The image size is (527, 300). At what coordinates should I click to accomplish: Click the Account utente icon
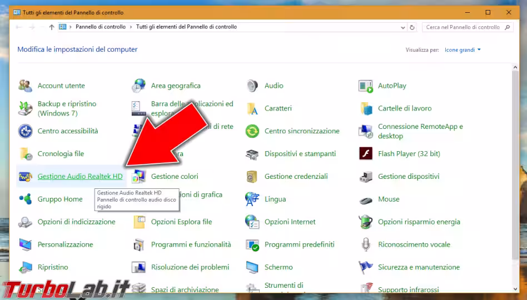click(26, 86)
